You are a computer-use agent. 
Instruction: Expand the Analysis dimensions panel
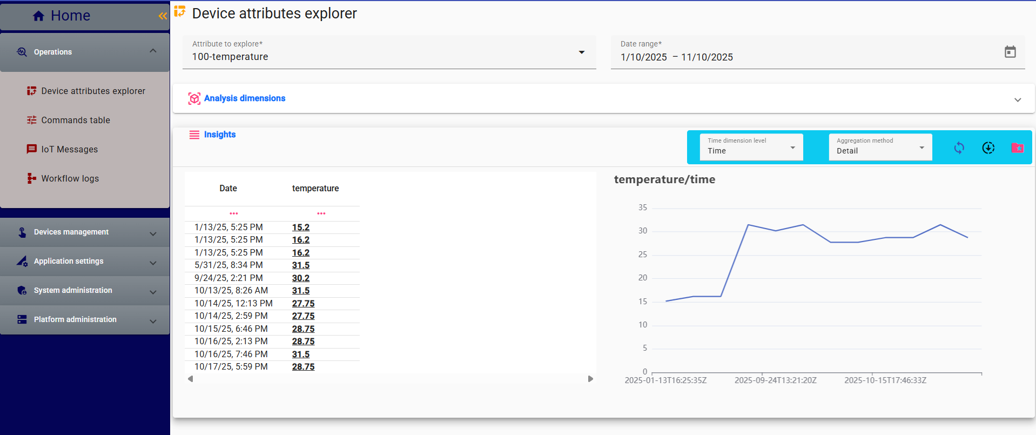(x=1017, y=99)
